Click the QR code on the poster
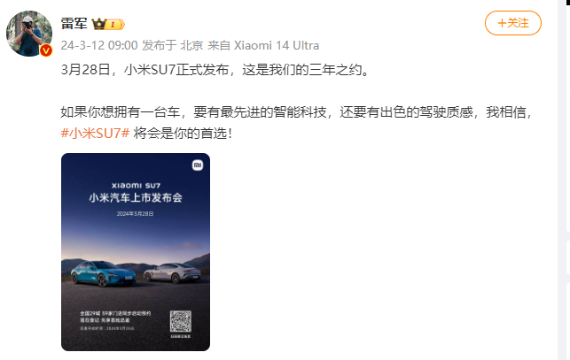 click(x=181, y=321)
